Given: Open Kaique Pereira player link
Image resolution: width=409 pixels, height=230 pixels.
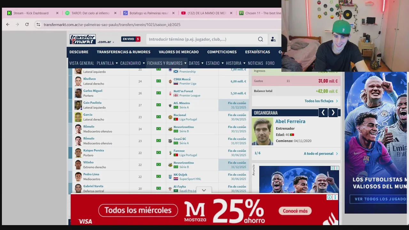Looking at the screenshot, I should click(94, 150).
